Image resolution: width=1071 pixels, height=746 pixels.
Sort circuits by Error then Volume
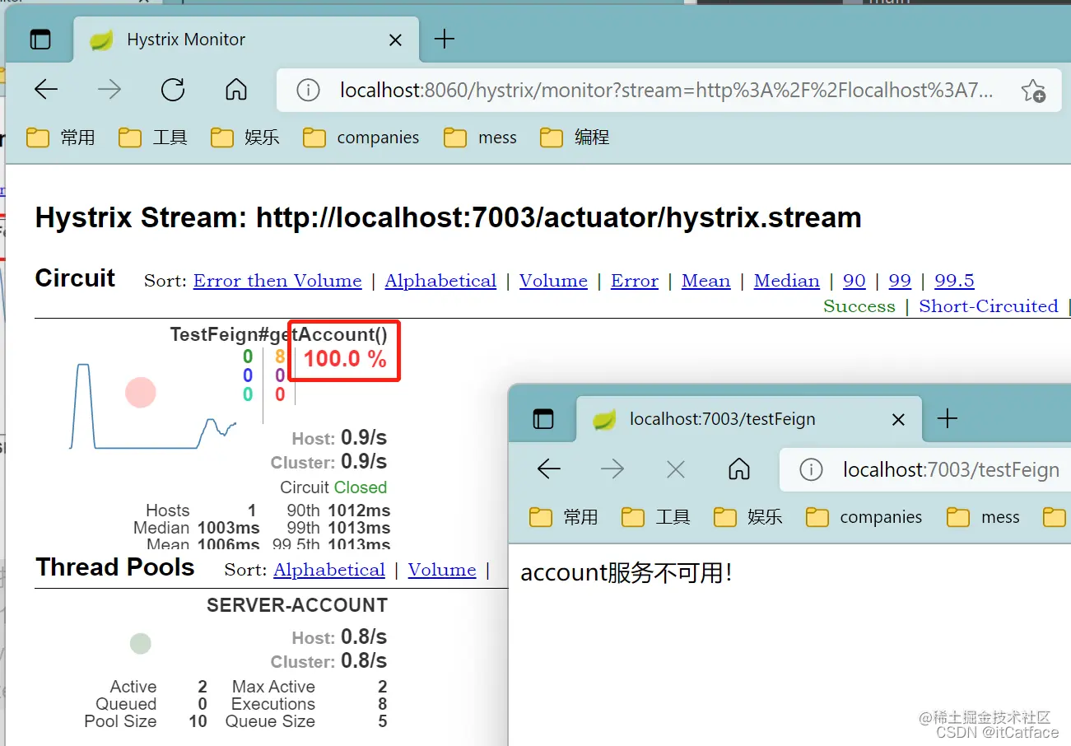click(277, 281)
